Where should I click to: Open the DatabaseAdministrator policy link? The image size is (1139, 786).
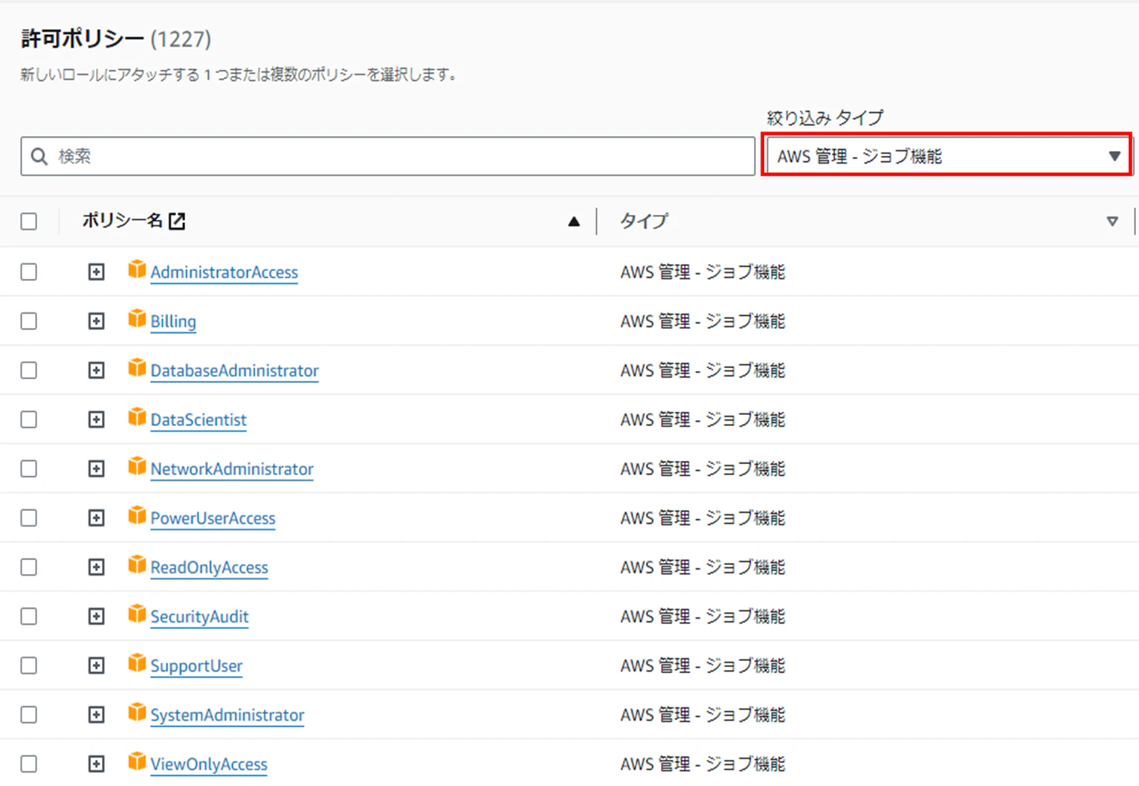[x=234, y=370]
